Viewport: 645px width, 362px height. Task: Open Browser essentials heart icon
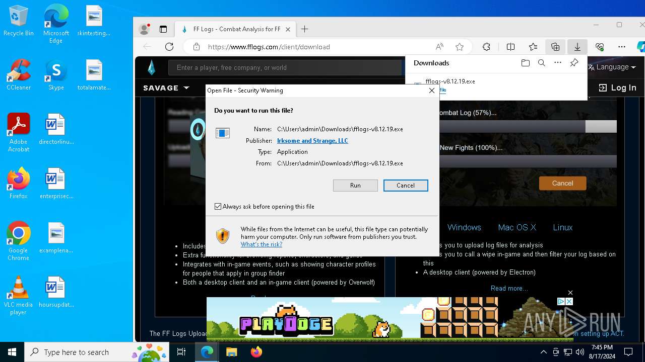tap(600, 47)
